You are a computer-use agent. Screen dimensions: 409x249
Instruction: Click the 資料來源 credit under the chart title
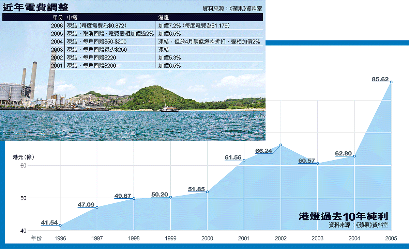coord(359,225)
